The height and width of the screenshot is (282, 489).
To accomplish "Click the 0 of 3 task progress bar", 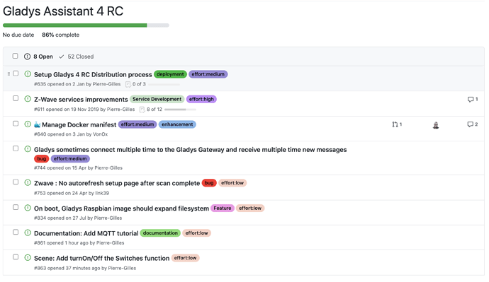I will click(x=164, y=84).
